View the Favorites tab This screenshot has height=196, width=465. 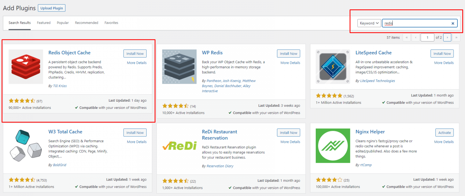(111, 23)
